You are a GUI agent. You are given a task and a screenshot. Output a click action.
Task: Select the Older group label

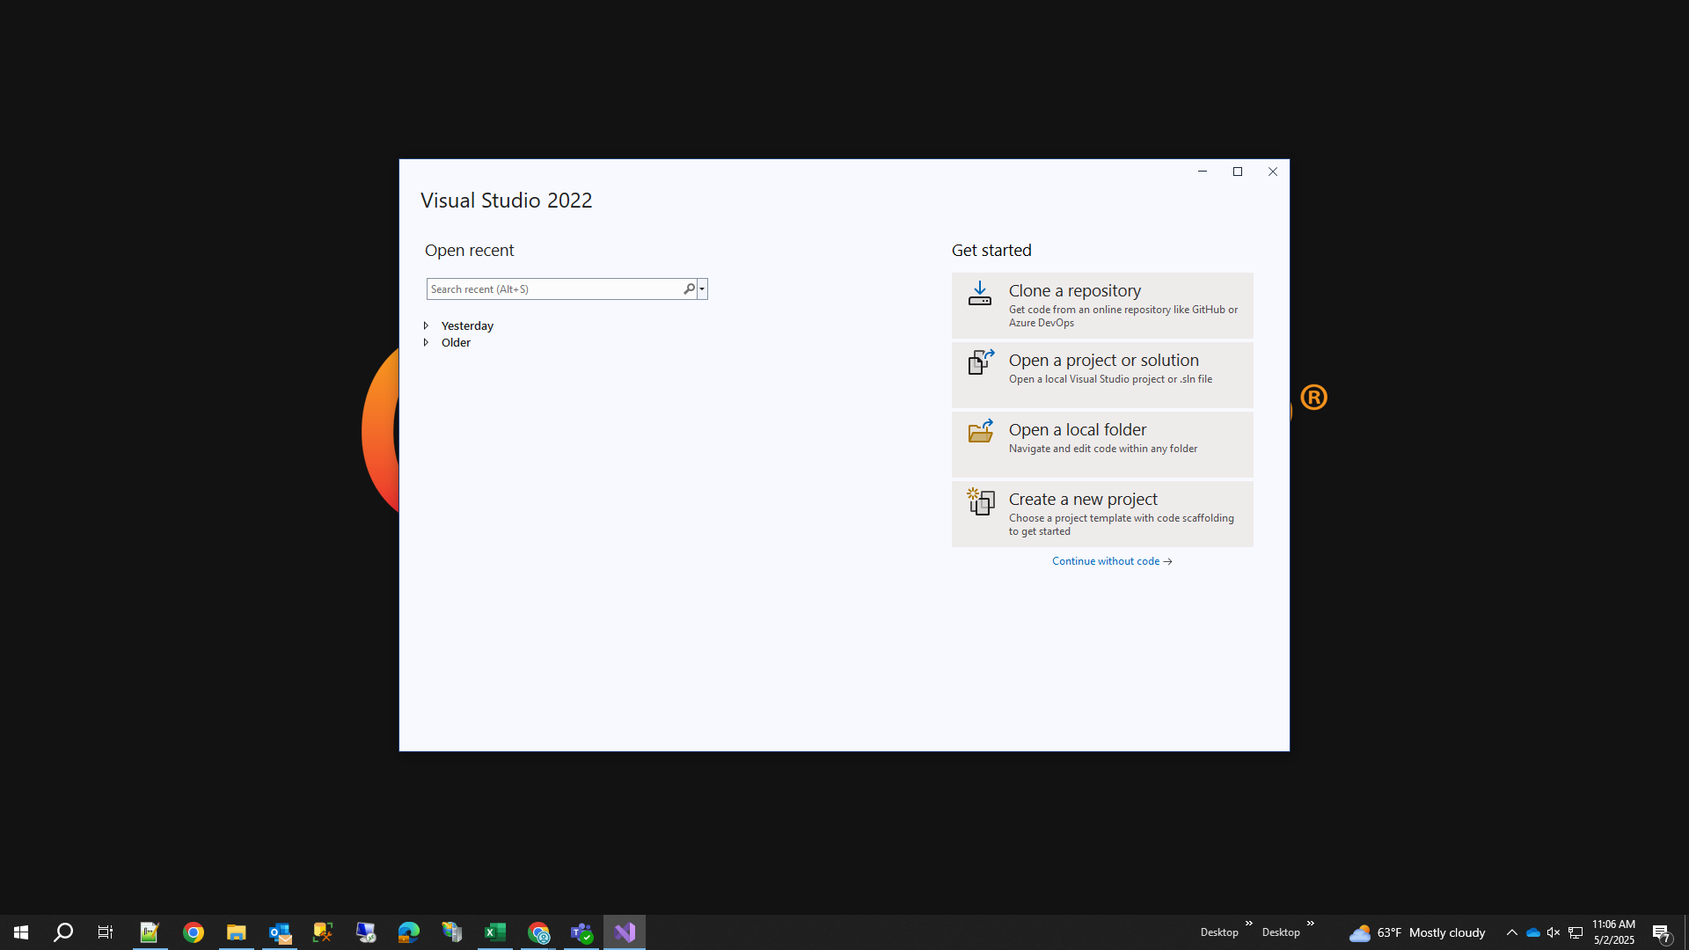[456, 342]
